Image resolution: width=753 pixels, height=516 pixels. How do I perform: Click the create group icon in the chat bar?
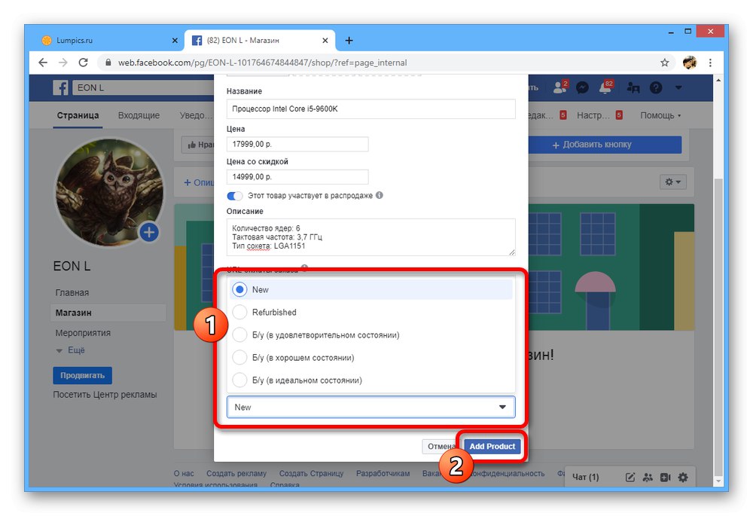(x=648, y=477)
